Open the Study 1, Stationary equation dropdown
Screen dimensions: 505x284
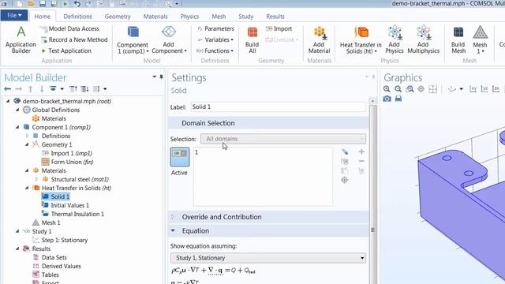[268, 258]
